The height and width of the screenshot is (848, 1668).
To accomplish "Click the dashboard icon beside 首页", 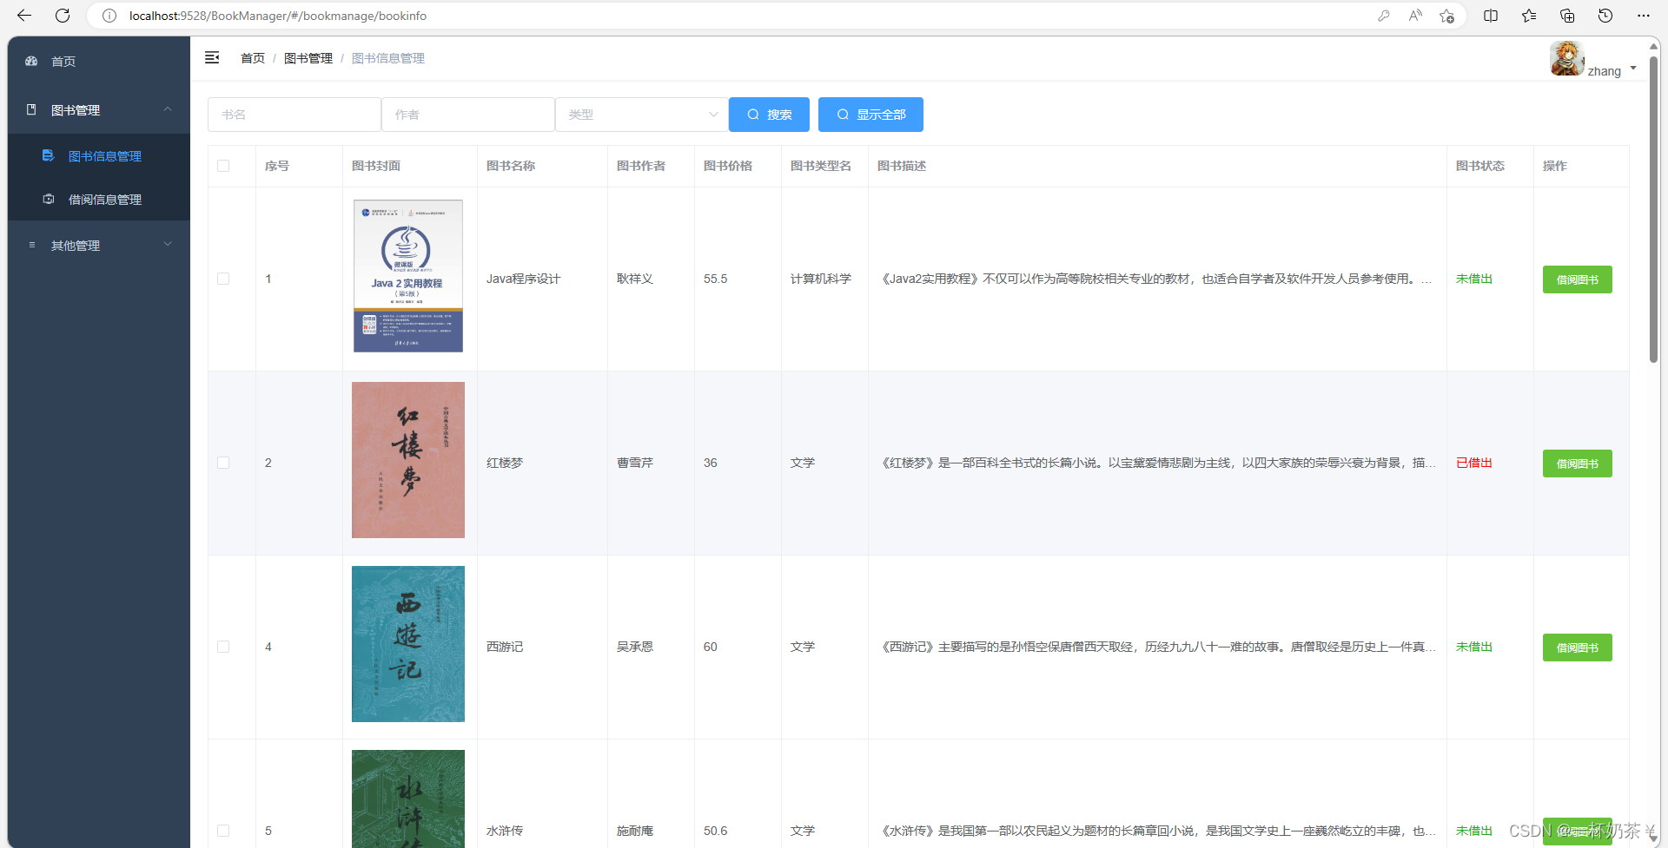I will pos(31,61).
